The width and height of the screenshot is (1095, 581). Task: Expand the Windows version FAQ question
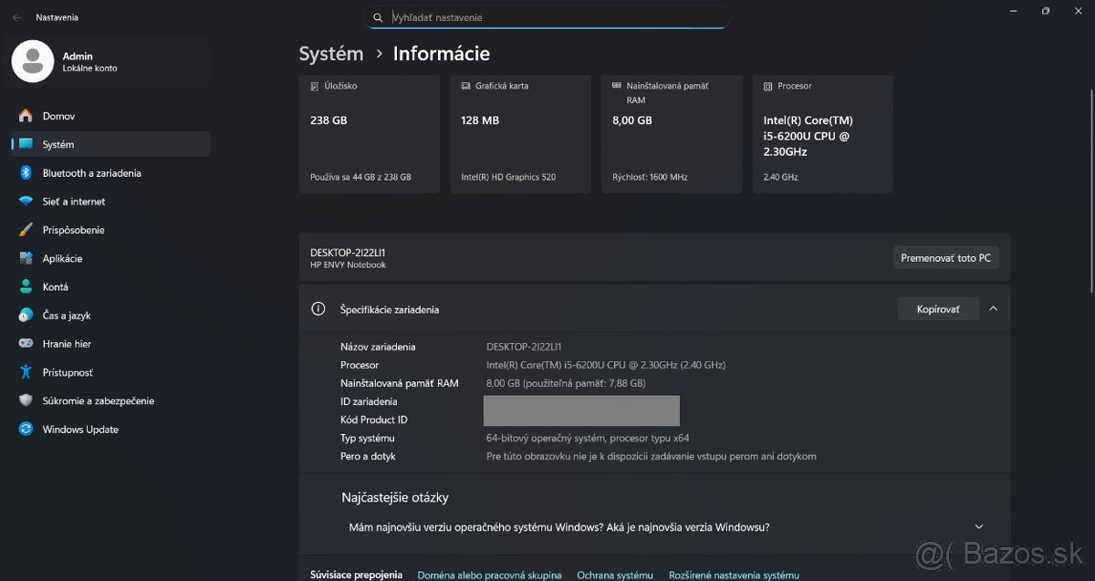[978, 526]
